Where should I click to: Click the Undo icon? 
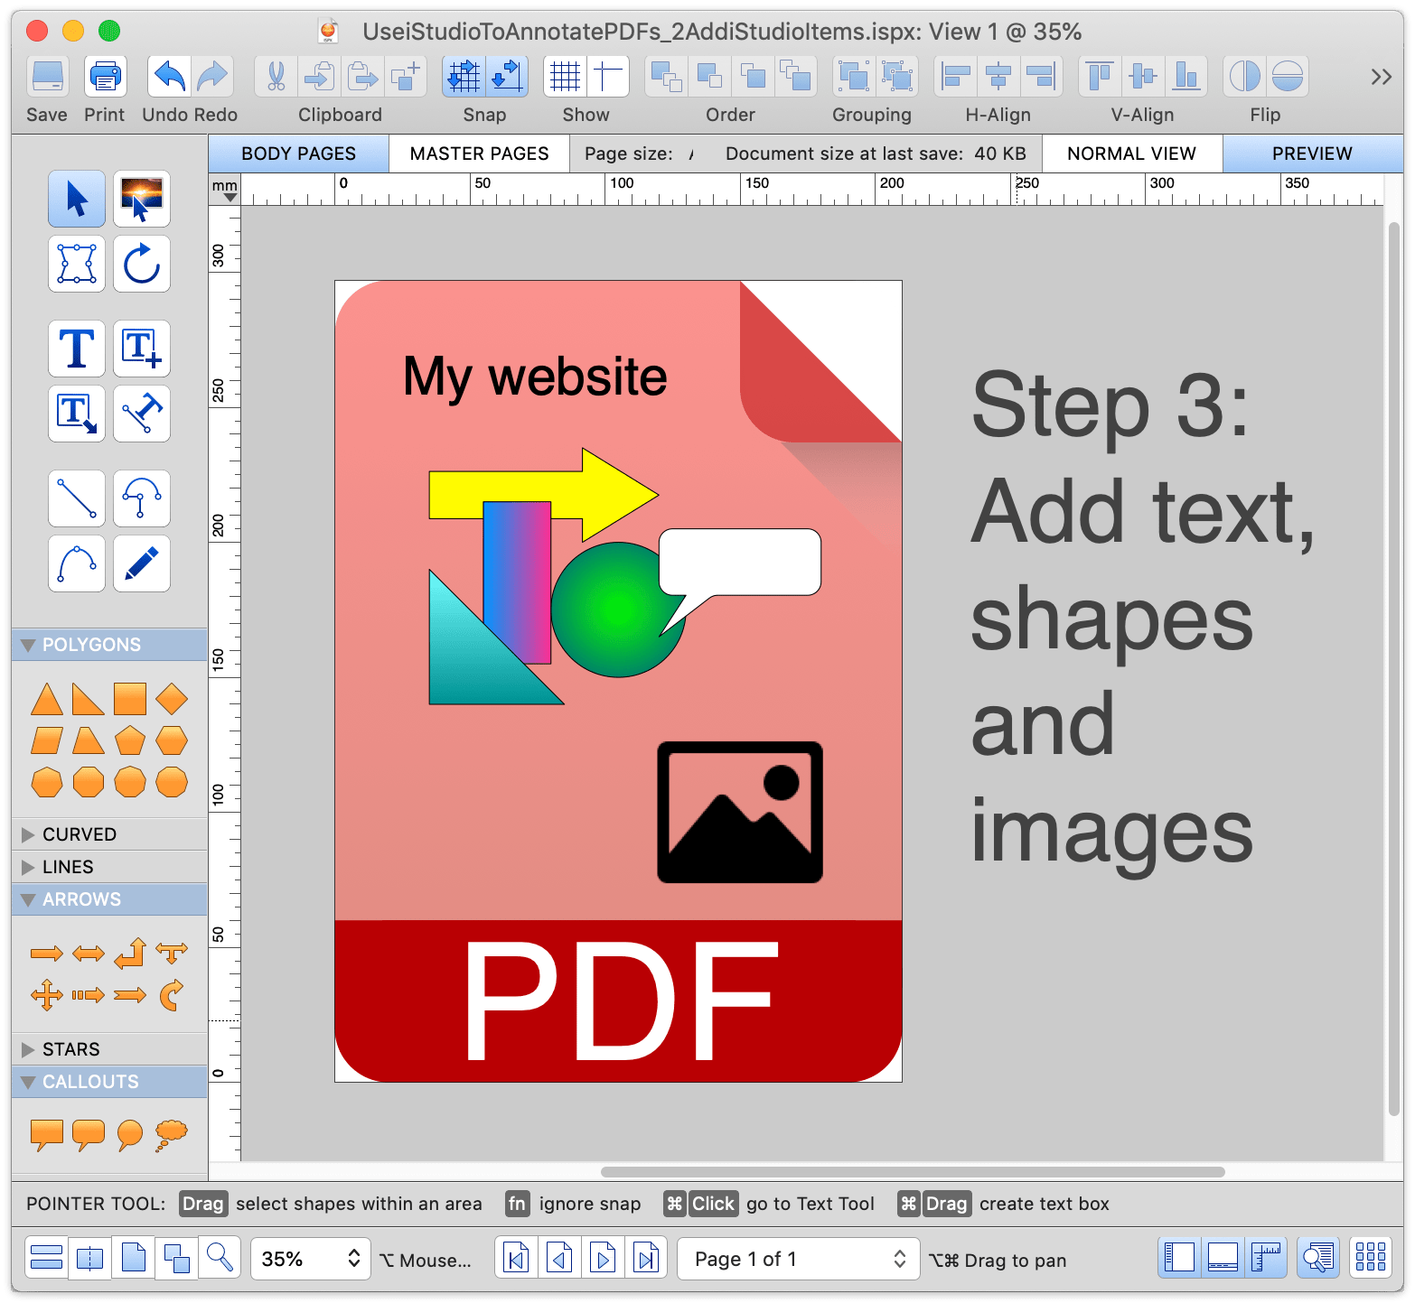(168, 76)
